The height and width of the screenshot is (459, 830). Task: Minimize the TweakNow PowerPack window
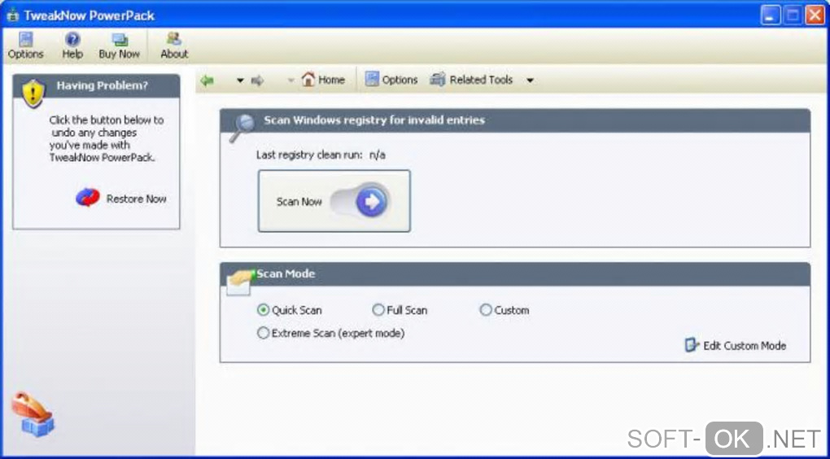click(x=771, y=15)
